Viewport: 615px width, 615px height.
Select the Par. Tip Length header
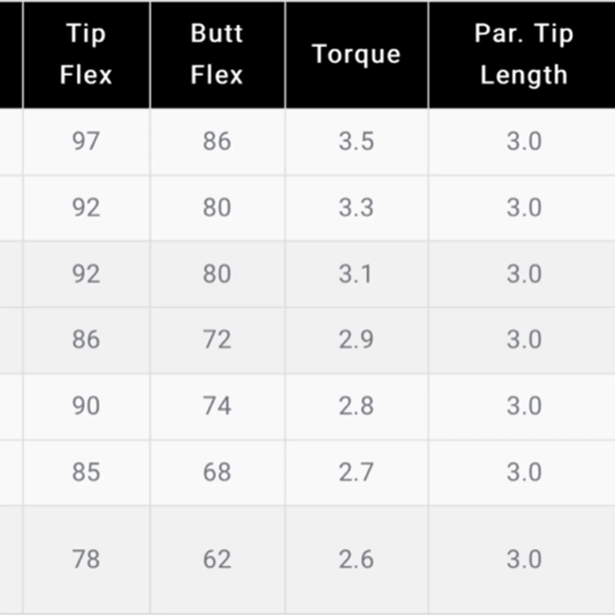524,54
